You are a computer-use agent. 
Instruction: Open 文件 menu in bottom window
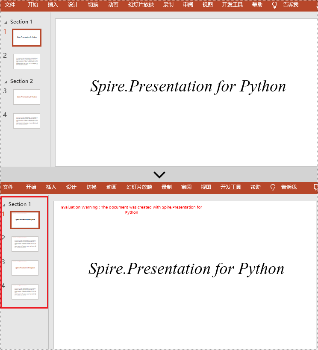8,187
